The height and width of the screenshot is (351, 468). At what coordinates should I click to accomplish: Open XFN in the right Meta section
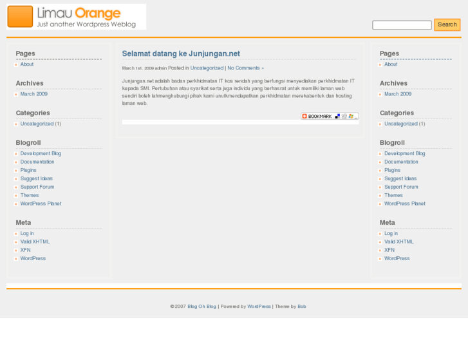(389, 250)
